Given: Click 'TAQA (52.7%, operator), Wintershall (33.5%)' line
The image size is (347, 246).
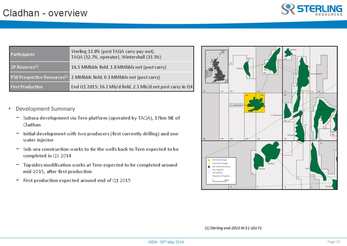Looking at the screenshot, I should 116,57.
